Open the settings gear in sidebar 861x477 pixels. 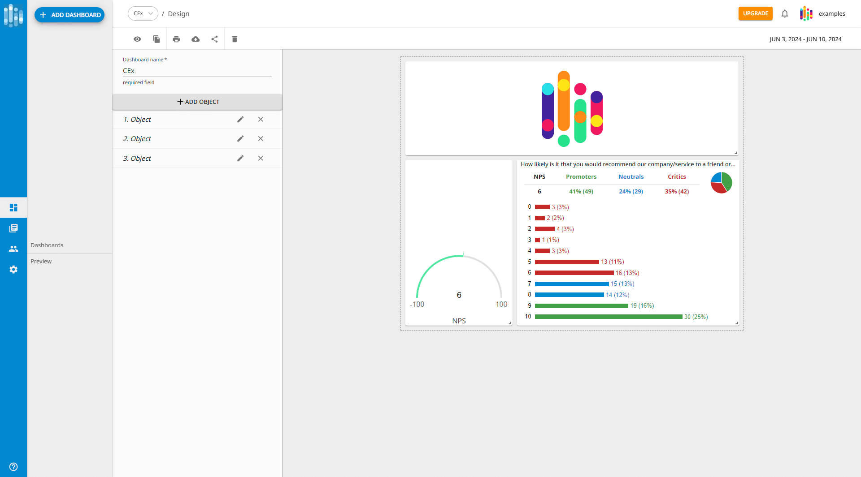tap(13, 270)
